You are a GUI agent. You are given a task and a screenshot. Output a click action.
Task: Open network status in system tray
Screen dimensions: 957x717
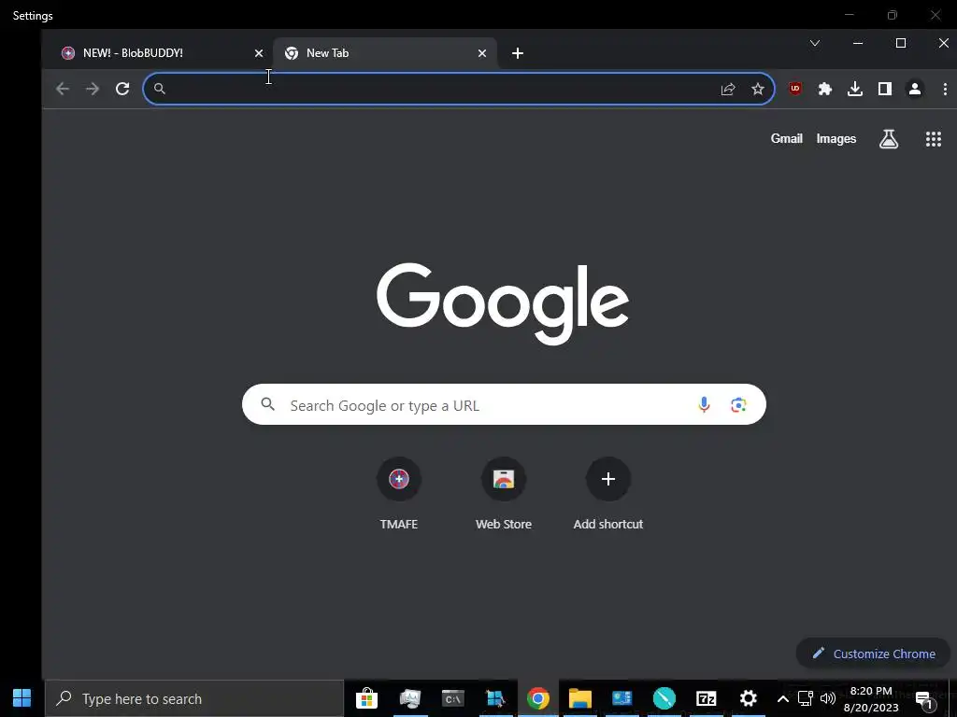tap(805, 698)
